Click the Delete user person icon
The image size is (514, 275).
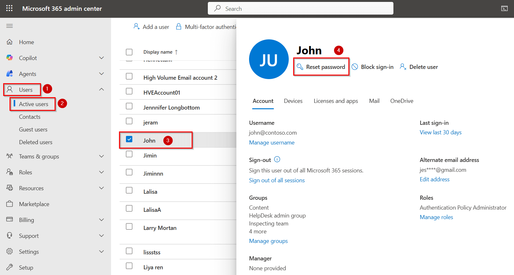tap(403, 67)
